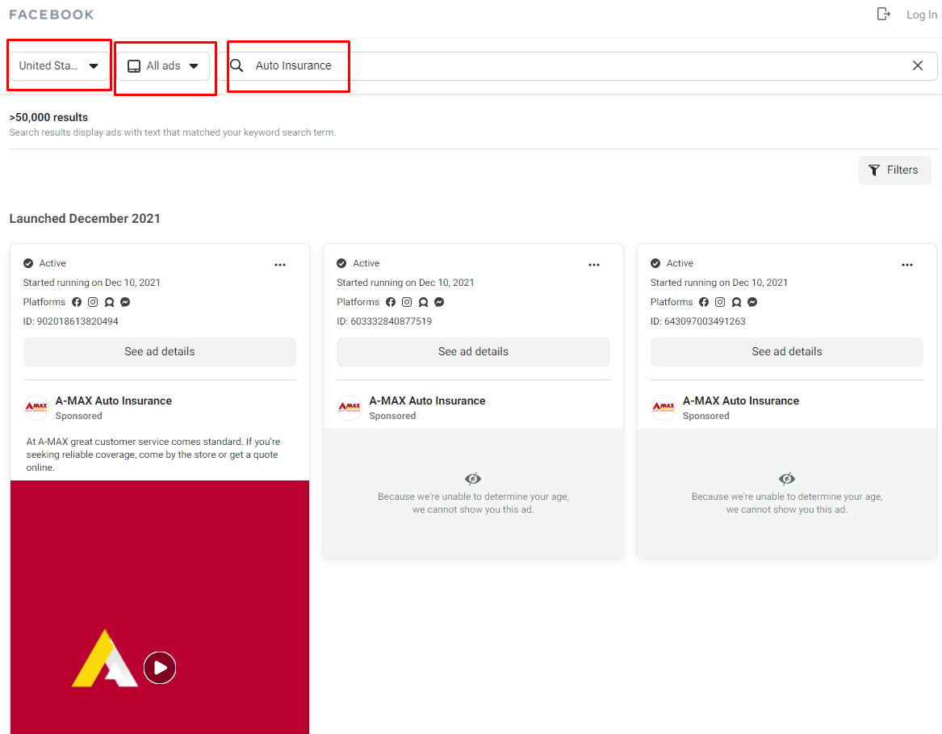Screen dimensions: 942x734
Task: Click Facebook platform icon on ad 643097003491263
Action: (704, 302)
